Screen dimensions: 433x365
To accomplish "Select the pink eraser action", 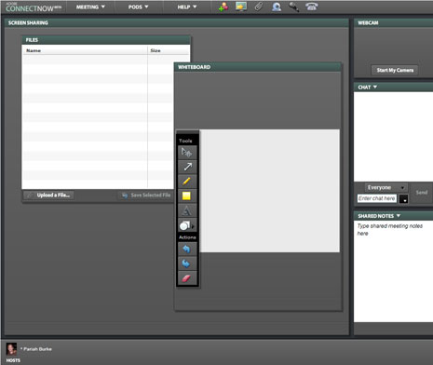I will coord(187,278).
